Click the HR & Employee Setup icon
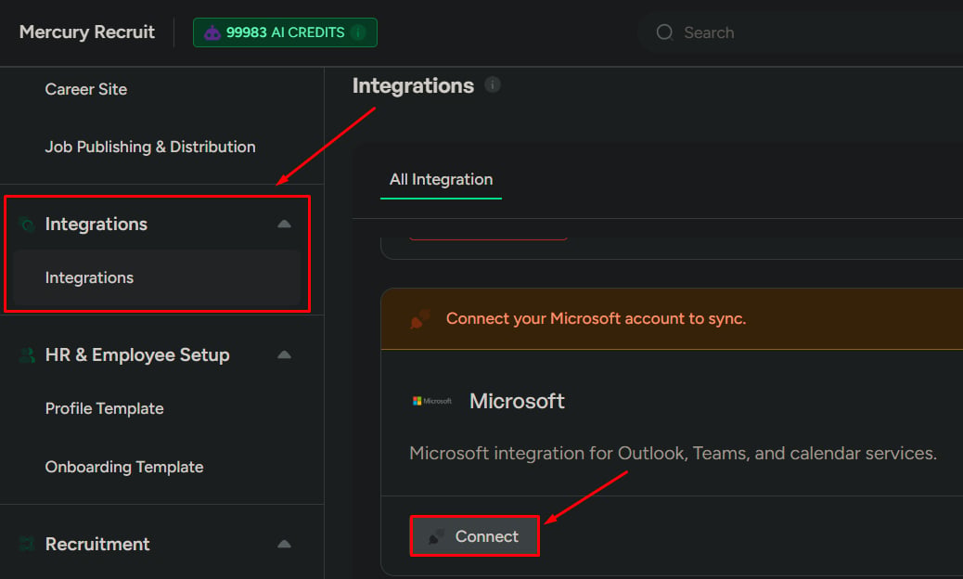 pyautogui.click(x=27, y=354)
